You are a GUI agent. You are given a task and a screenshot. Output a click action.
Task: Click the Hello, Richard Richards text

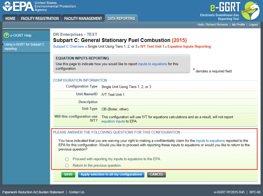click(213, 24)
